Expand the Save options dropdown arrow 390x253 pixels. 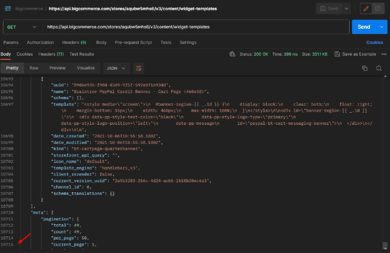point(347,8)
